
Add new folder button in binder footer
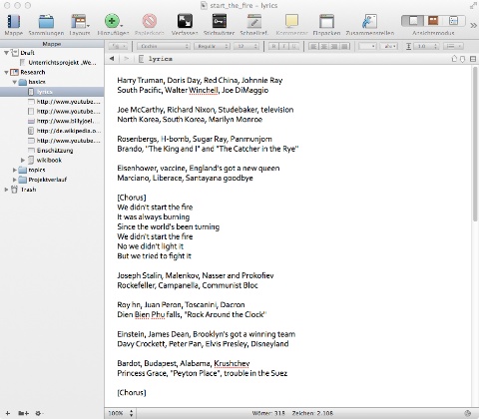(x=23, y=413)
